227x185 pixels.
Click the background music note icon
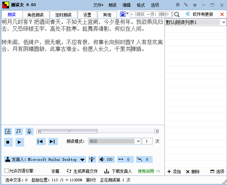tap(19, 131)
